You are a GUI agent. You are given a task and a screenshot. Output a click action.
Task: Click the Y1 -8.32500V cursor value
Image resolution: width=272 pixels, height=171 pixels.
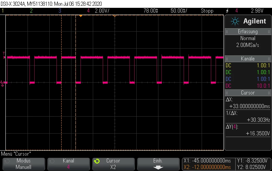(252, 160)
